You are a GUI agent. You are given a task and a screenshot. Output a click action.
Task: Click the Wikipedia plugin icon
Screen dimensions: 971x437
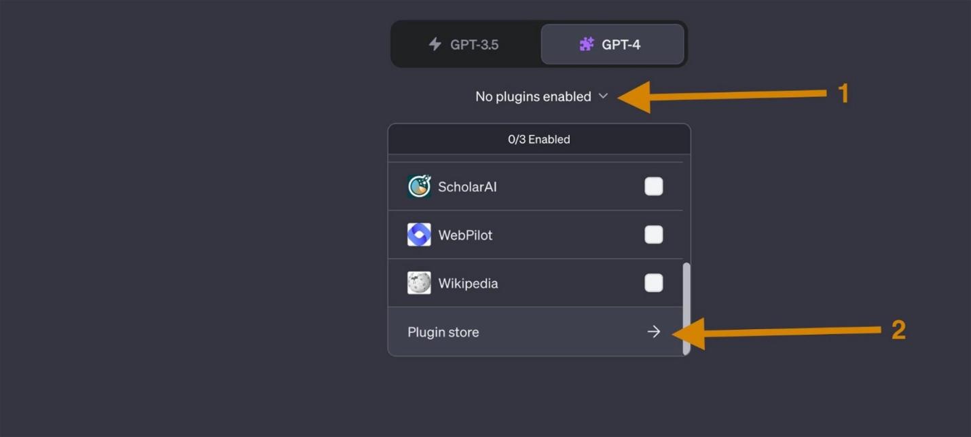419,283
